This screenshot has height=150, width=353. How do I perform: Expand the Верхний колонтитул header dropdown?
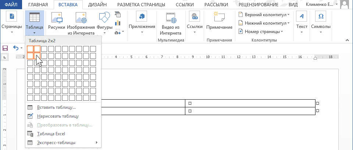pyautogui.click(x=288, y=15)
